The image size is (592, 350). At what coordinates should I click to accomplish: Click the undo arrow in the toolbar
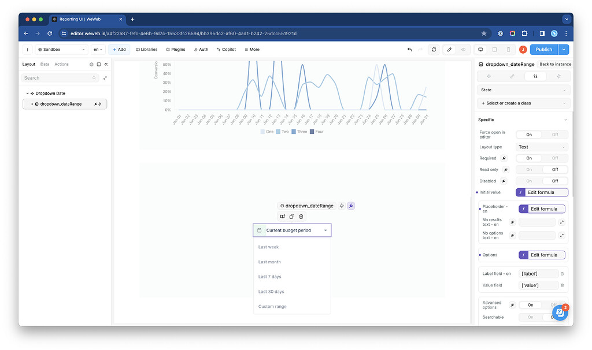coord(410,50)
